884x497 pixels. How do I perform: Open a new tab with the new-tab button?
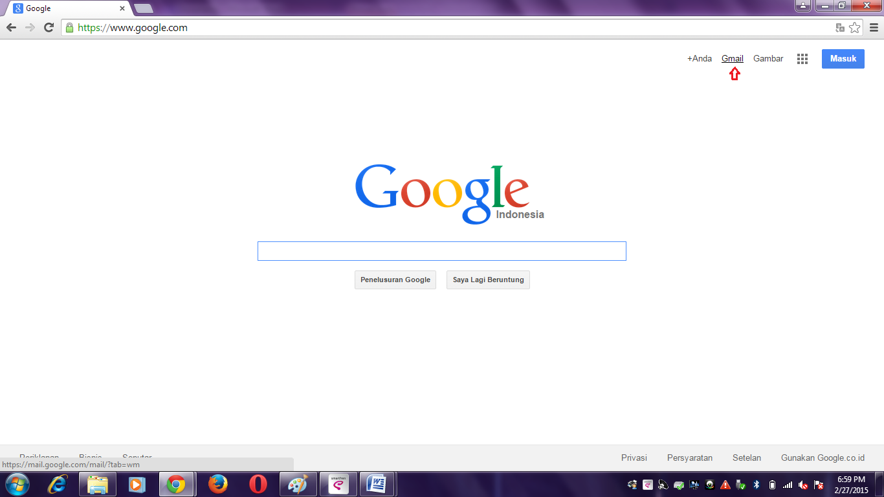tap(143, 8)
